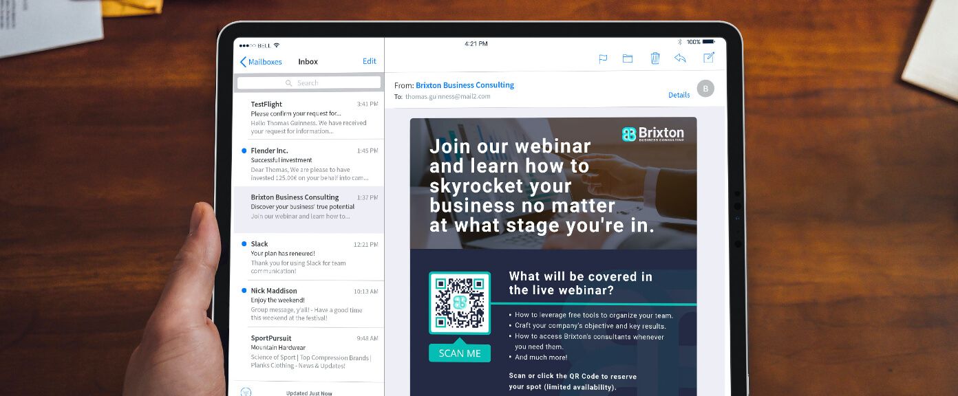Flag the open message
958x396 pixels.
coord(603,58)
